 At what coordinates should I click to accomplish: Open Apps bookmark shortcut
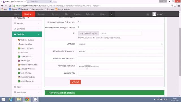click(4, 9)
